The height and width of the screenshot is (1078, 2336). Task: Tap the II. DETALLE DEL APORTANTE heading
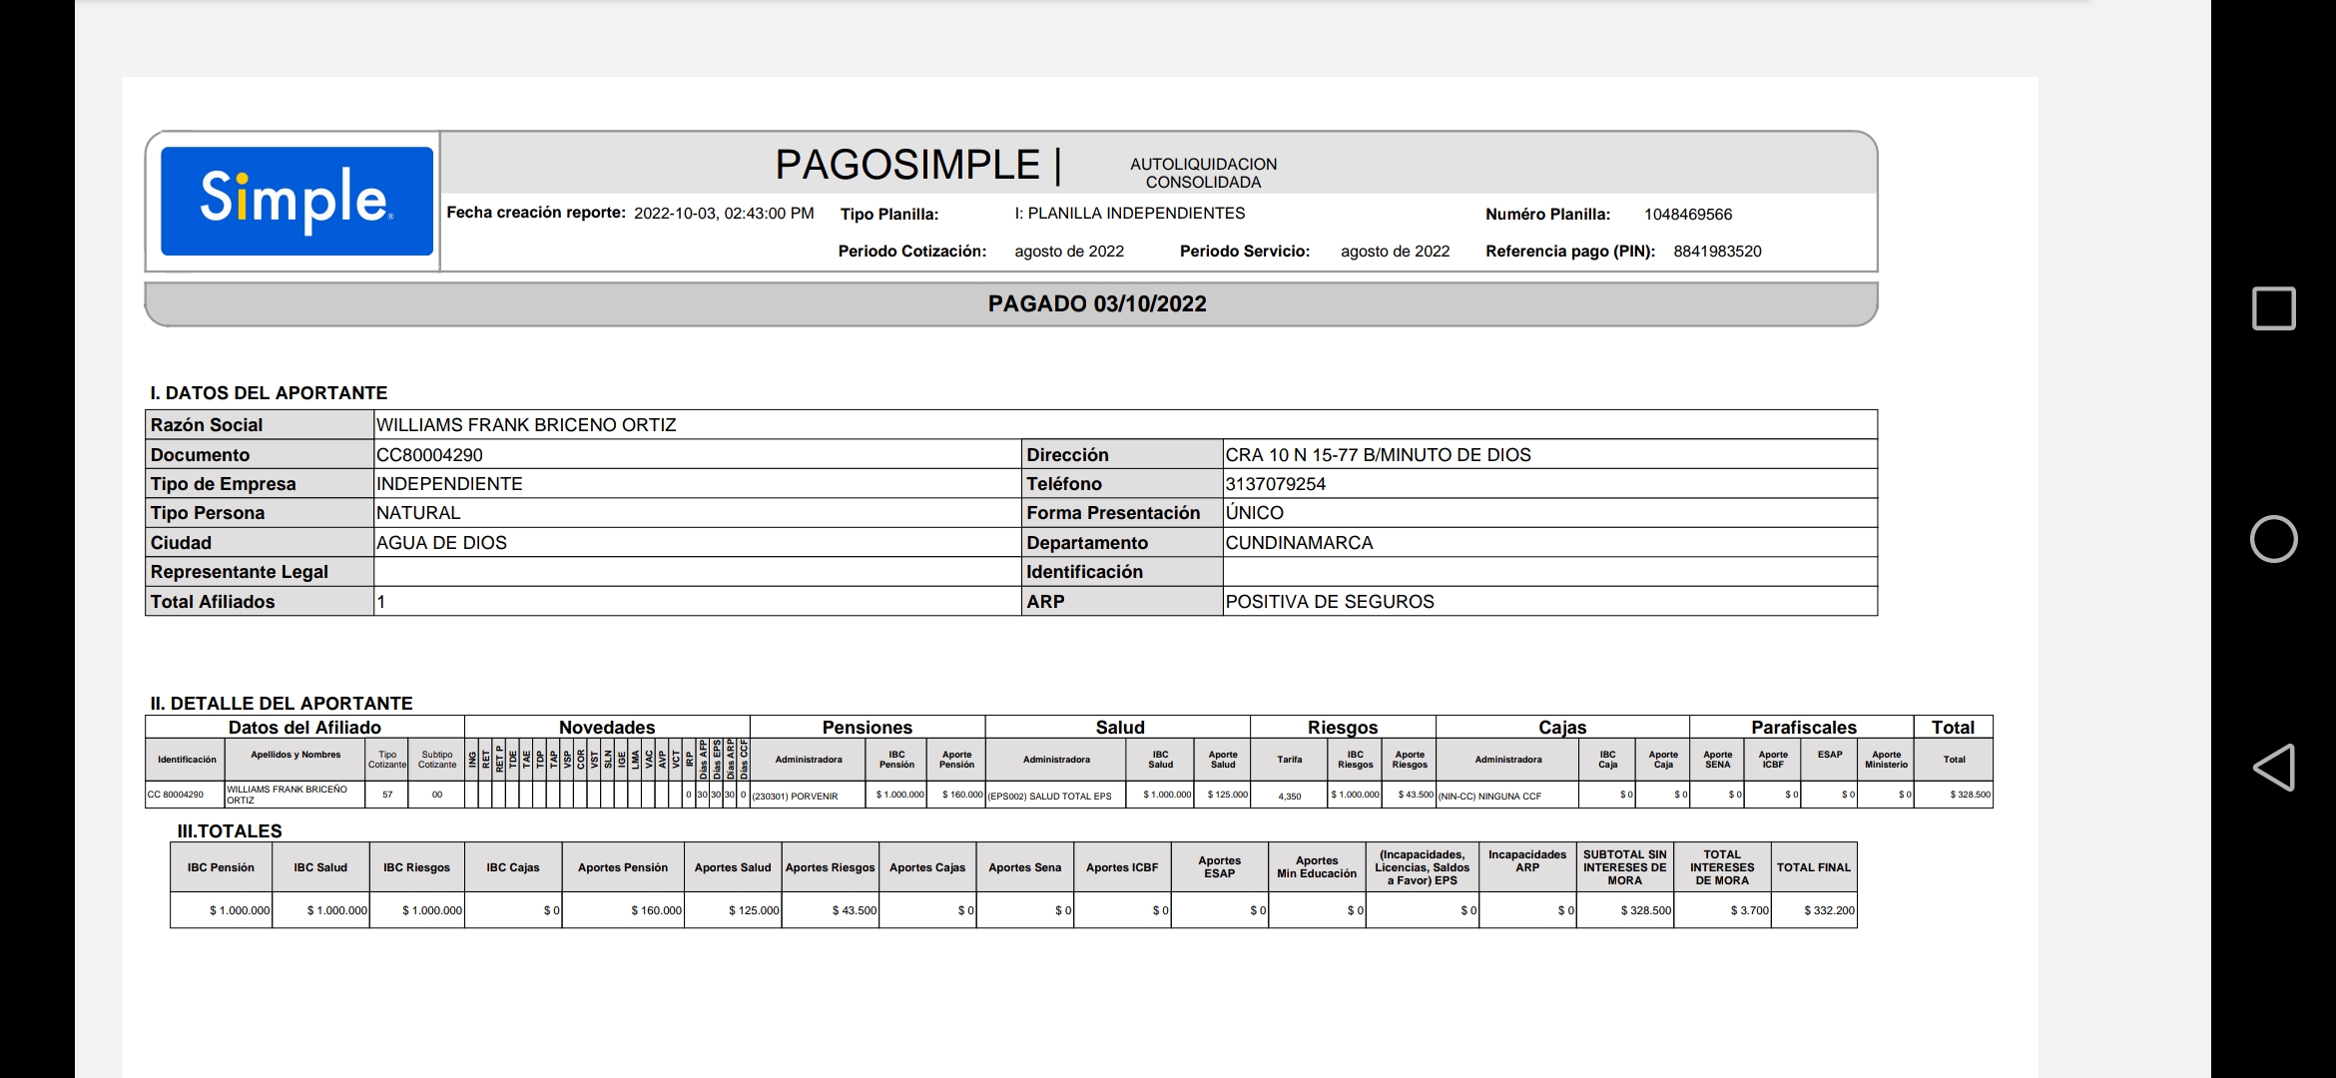[281, 704]
